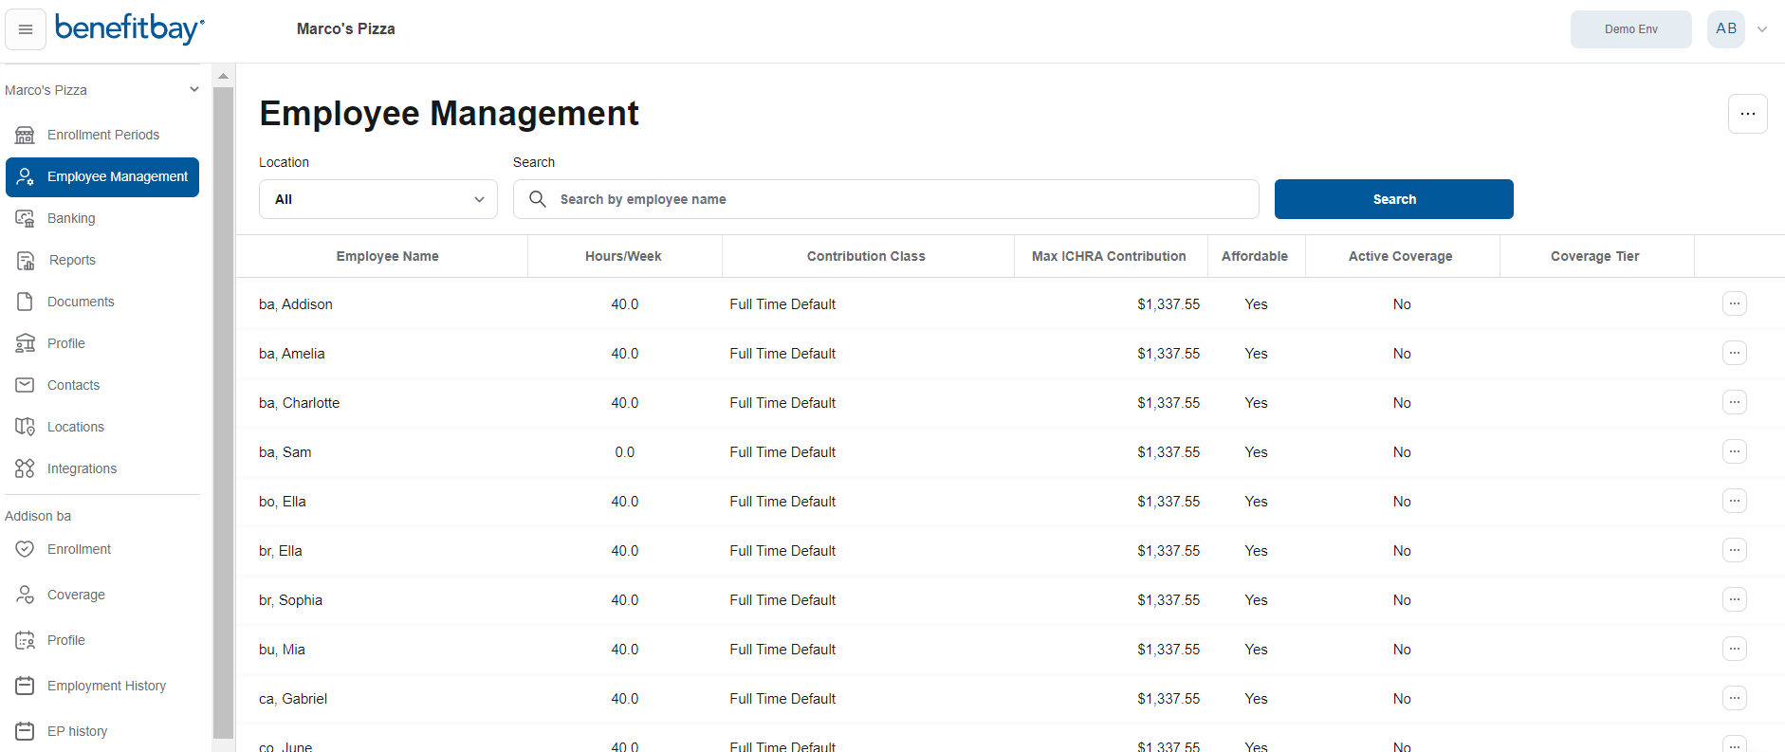1785x752 pixels.
Task: Click the Banking icon in sidebar
Action: click(x=25, y=218)
